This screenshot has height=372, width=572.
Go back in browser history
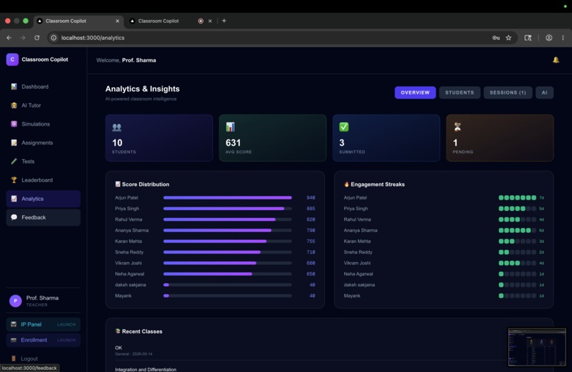click(x=9, y=38)
